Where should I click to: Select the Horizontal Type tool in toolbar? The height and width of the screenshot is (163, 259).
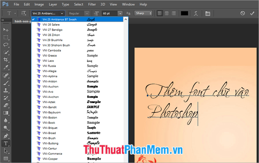6,143
